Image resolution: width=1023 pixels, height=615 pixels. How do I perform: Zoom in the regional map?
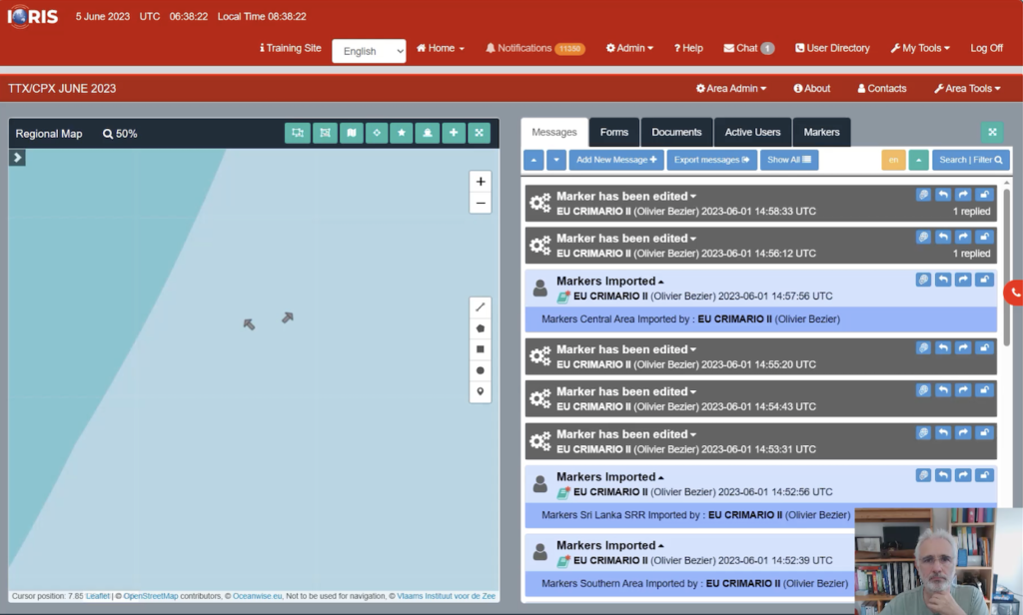(x=481, y=182)
